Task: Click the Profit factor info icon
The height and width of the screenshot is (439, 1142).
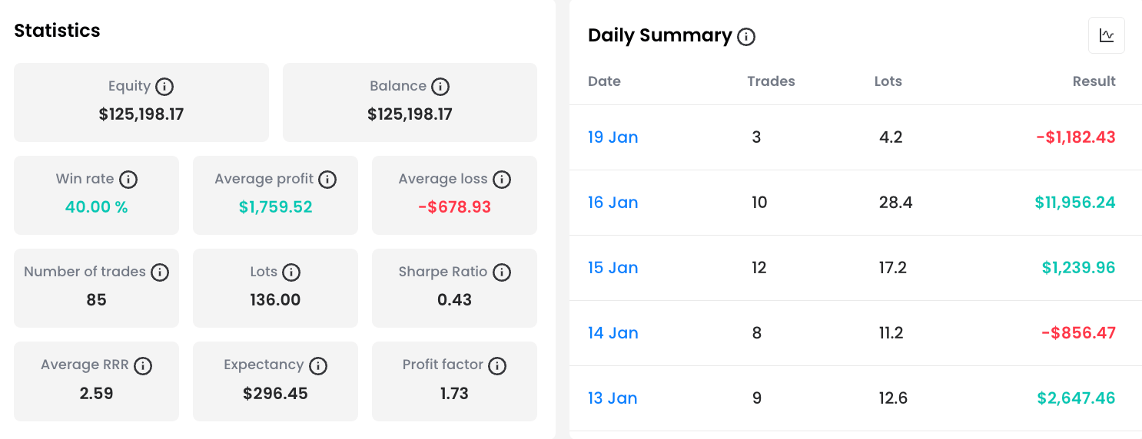Action: pos(498,366)
